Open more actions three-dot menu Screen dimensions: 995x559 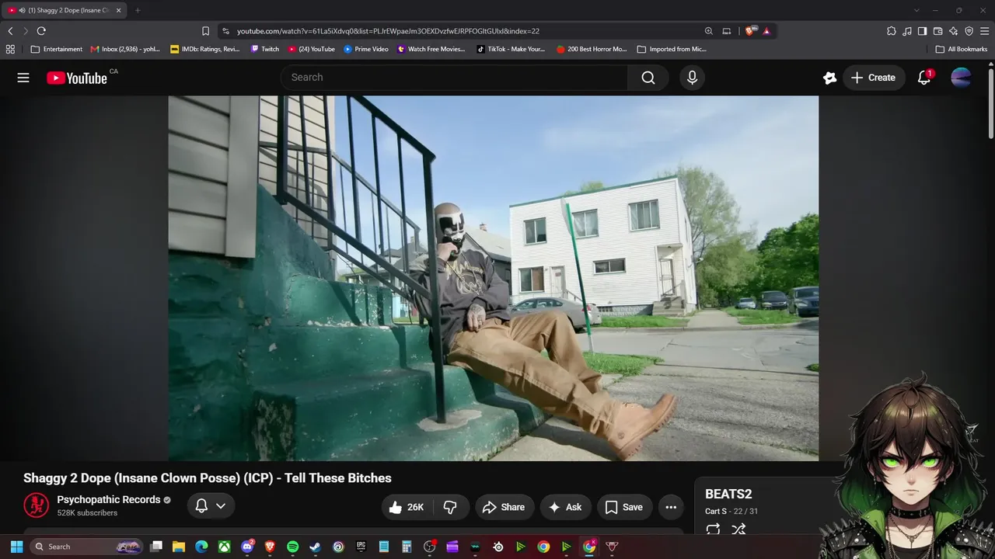point(671,507)
